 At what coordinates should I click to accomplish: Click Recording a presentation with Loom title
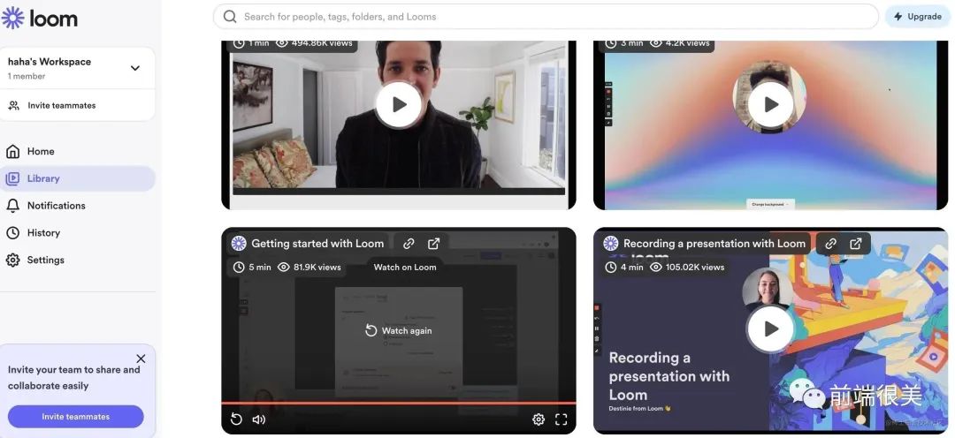tap(714, 244)
